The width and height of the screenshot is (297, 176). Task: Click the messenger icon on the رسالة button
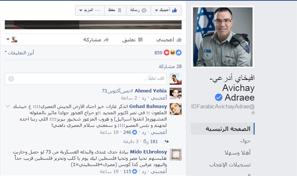(x=144, y=10)
